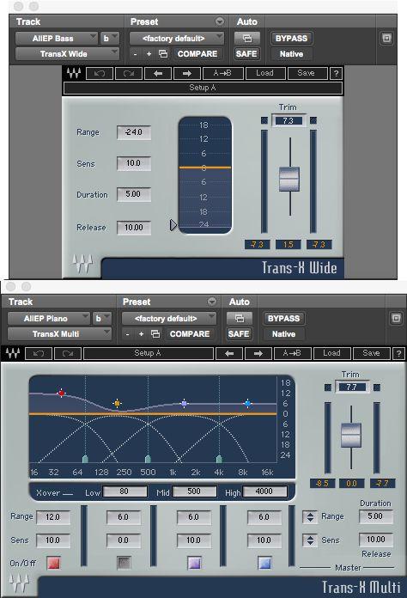This screenshot has height=598, width=407.
Task: Toggle SAFE in AllEP Bass window
Action: pyautogui.click(x=246, y=54)
